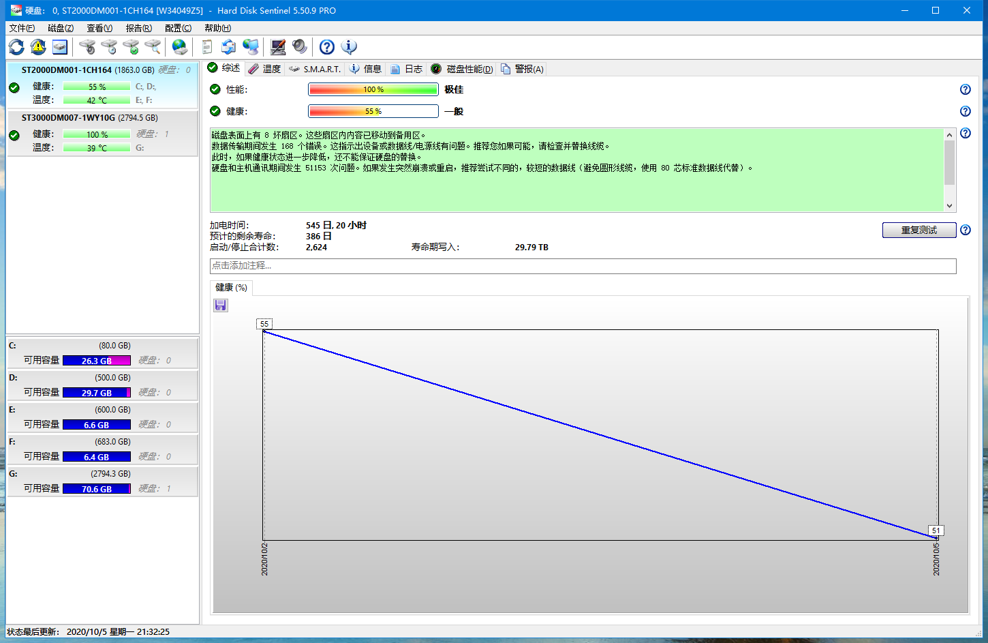Image resolution: width=988 pixels, height=643 pixels.
Task: Click F: free space bar 6.4 GB
Action: point(97,457)
